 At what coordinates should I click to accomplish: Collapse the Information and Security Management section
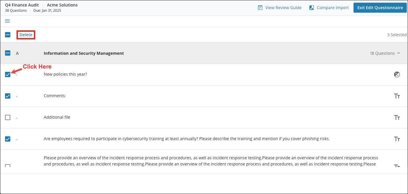(x=399, y=53)
